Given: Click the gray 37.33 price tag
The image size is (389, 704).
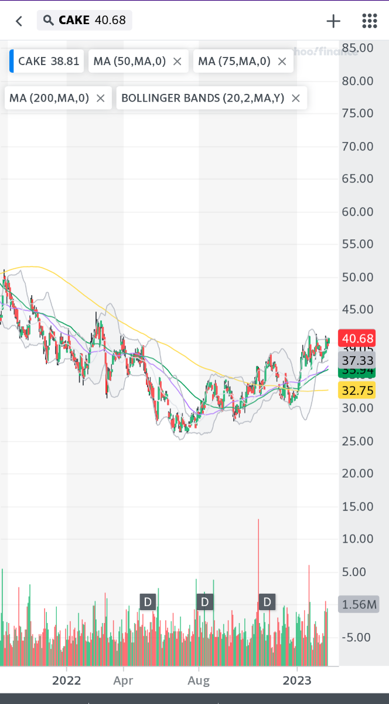Looking at the screenshot, I should pos(357,360).
